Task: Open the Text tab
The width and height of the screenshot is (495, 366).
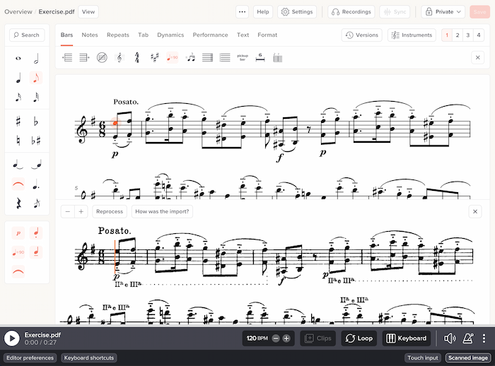Action: [x=243, y=35]
